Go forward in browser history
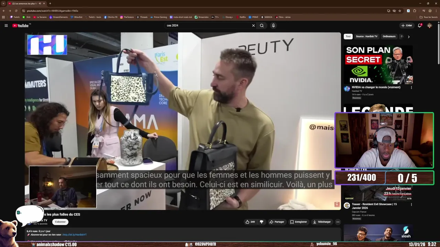The width and height of the screenshot is (440, 247). click(10, 11)
